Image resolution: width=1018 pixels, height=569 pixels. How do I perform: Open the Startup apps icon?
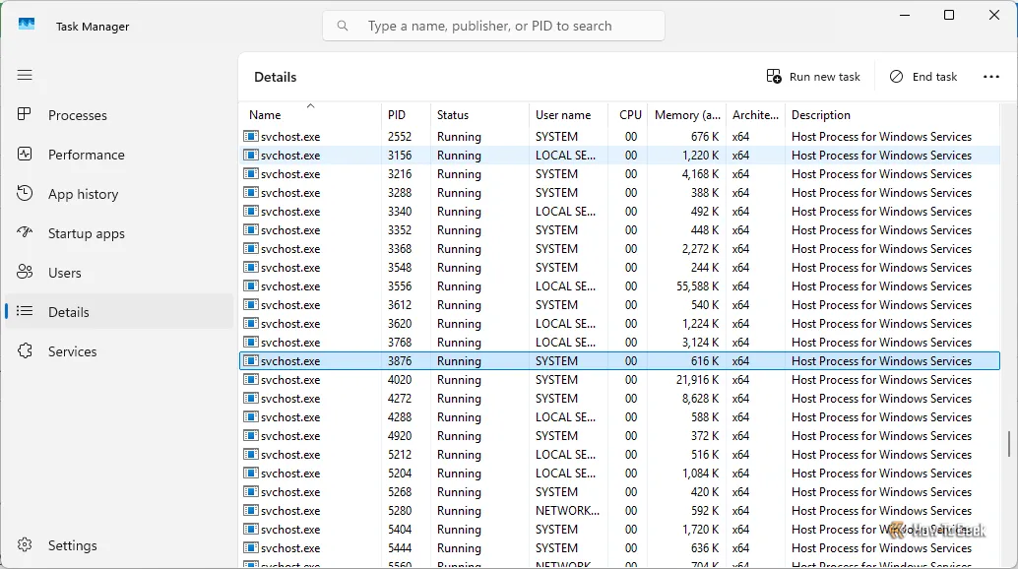[x=26, y=233]
